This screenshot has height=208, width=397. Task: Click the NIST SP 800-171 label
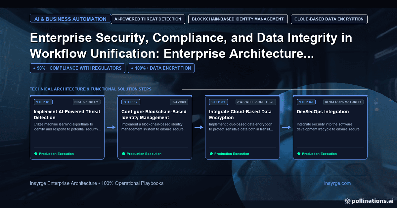pos(87,102)
